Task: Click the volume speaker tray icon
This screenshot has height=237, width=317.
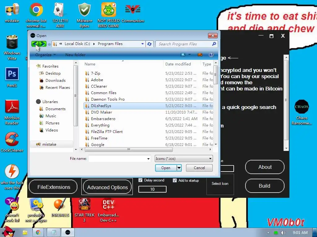Action: tap(283, 233)
